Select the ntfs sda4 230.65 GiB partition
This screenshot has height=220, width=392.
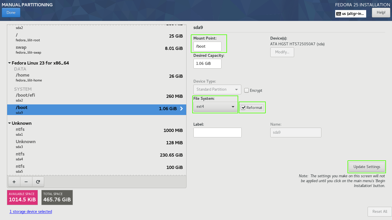coord(97,156)
